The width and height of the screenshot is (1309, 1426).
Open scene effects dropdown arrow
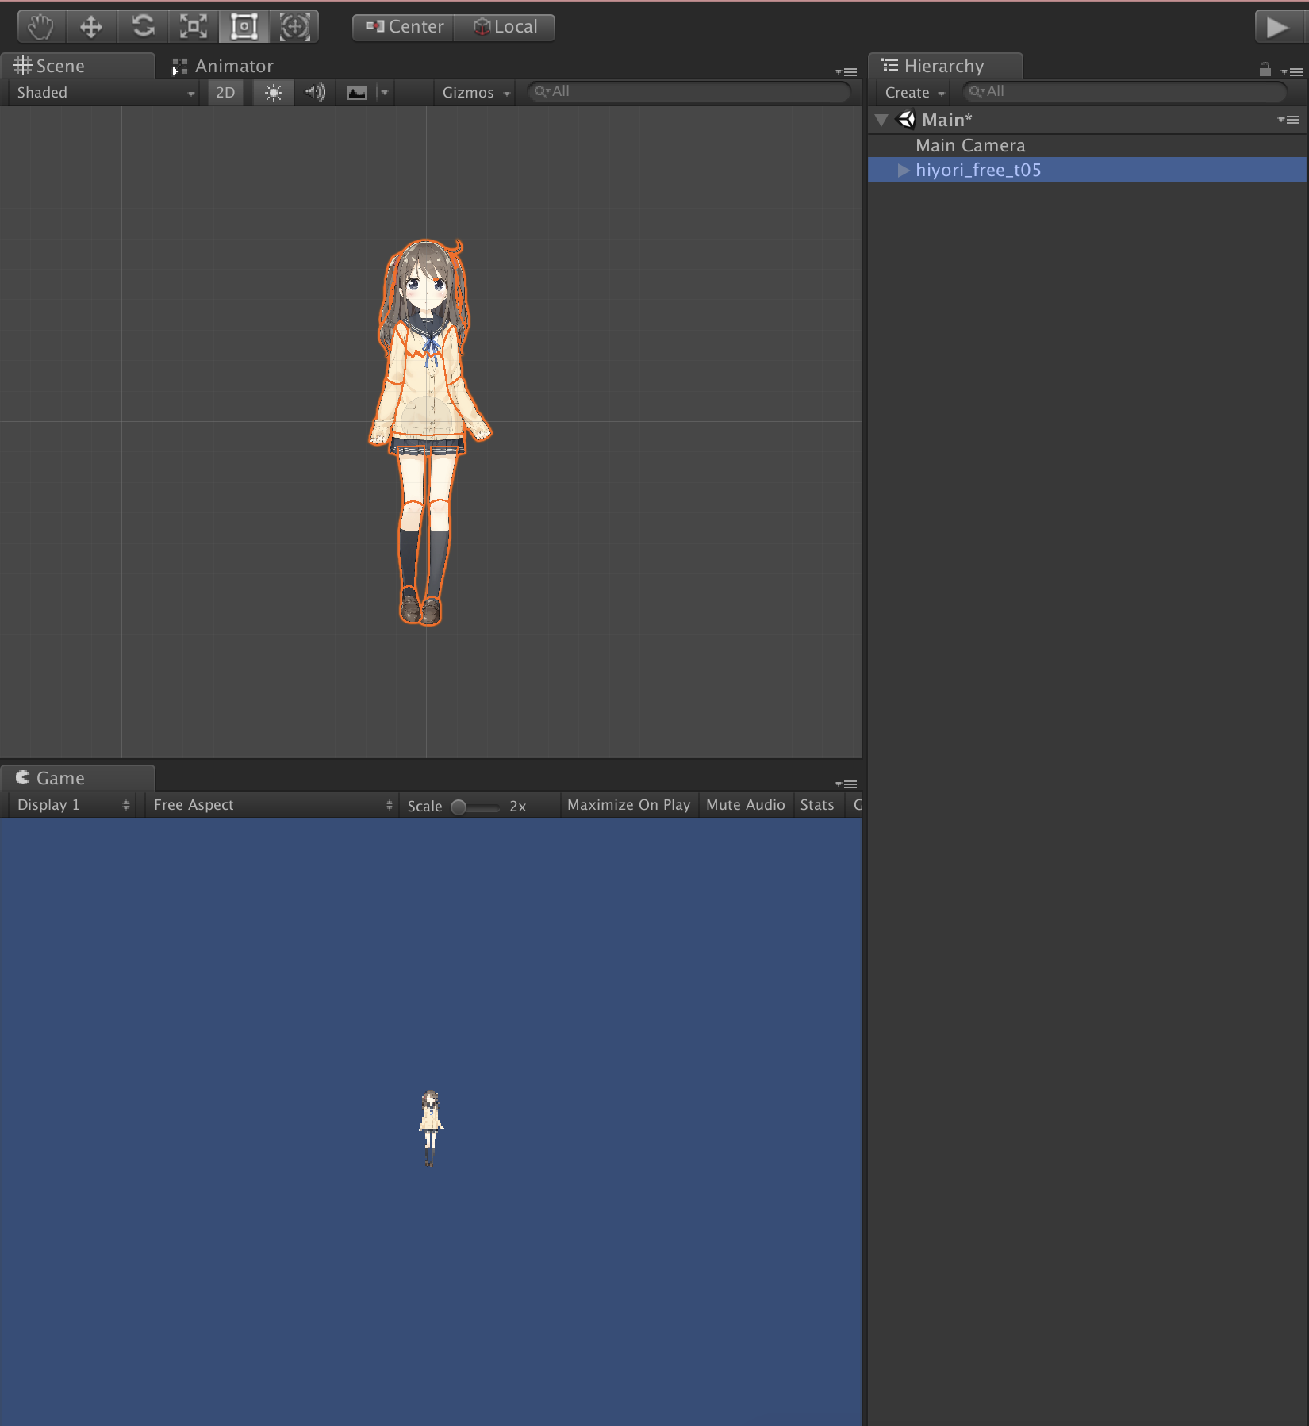click(385, 93)
